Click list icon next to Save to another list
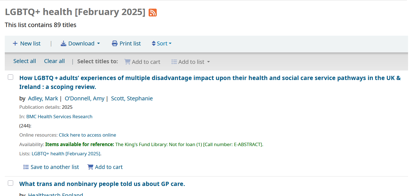Screen dimensions: 410x196 26,167
